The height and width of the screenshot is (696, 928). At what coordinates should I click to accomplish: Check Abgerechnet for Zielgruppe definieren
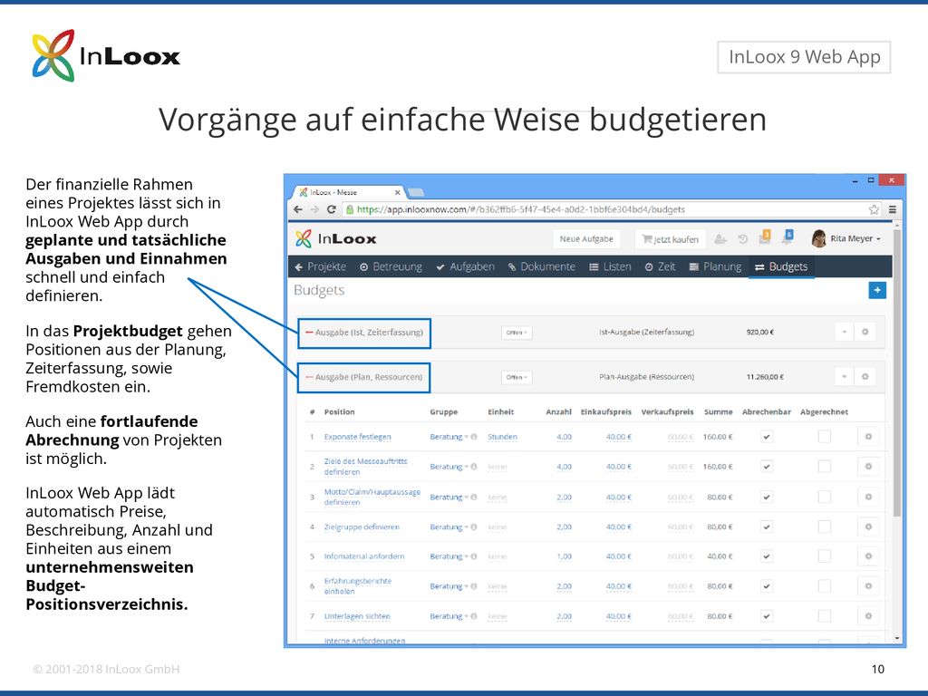point(824,527)
